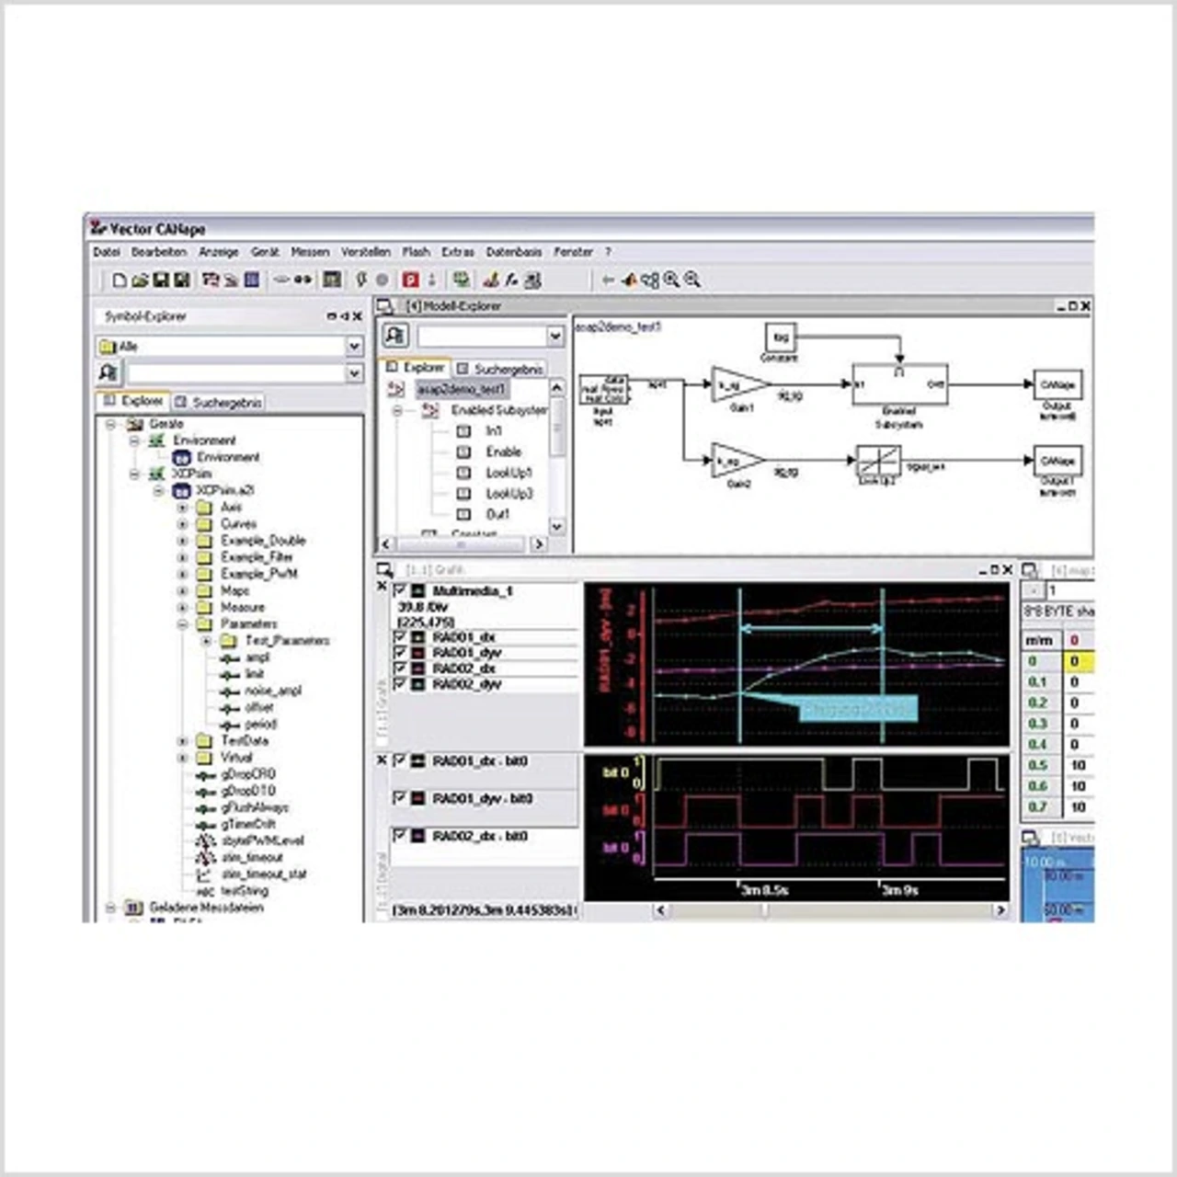Image resolution: width=1177 pixels, height=1177 pixels.
Task: Open the Symbol-Explorer search field dropdown
Action: click(x=354, y=372)
